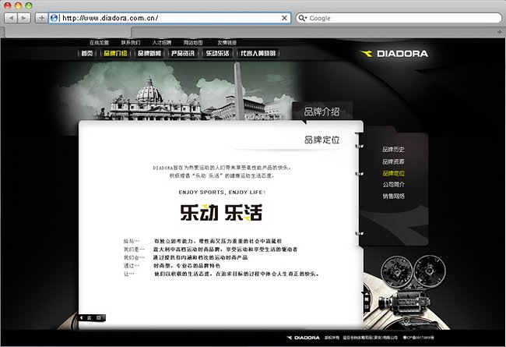The image size is (506, 347).
Task: Click the red close window button
Action: click(8, 5)
